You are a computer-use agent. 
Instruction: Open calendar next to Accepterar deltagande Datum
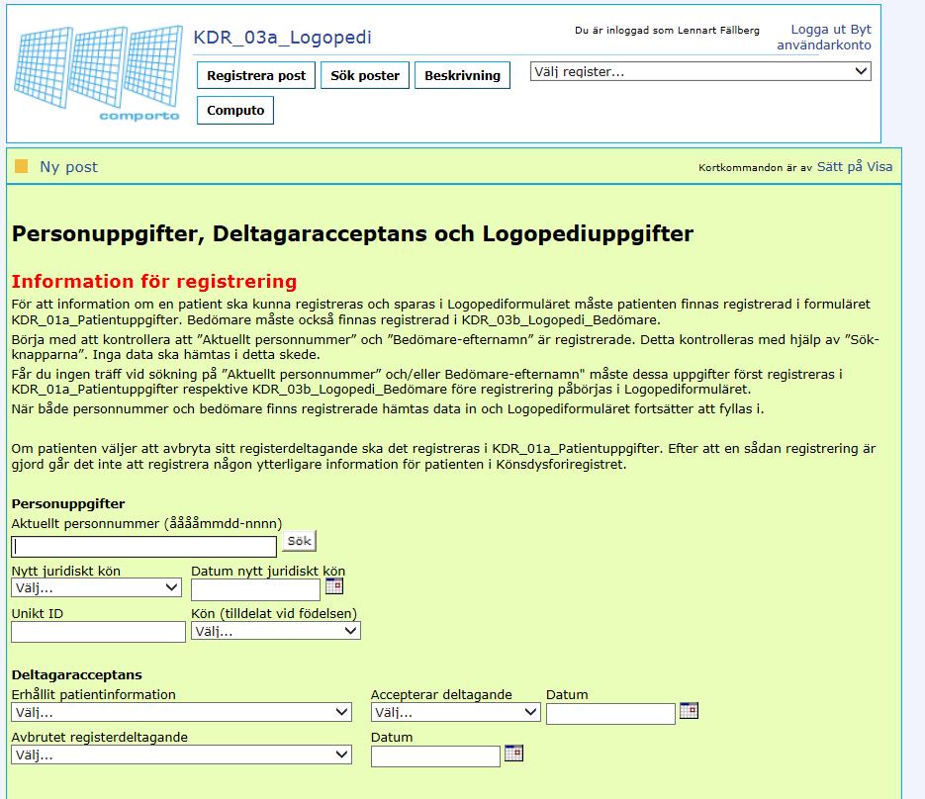[x=689, y=711]
